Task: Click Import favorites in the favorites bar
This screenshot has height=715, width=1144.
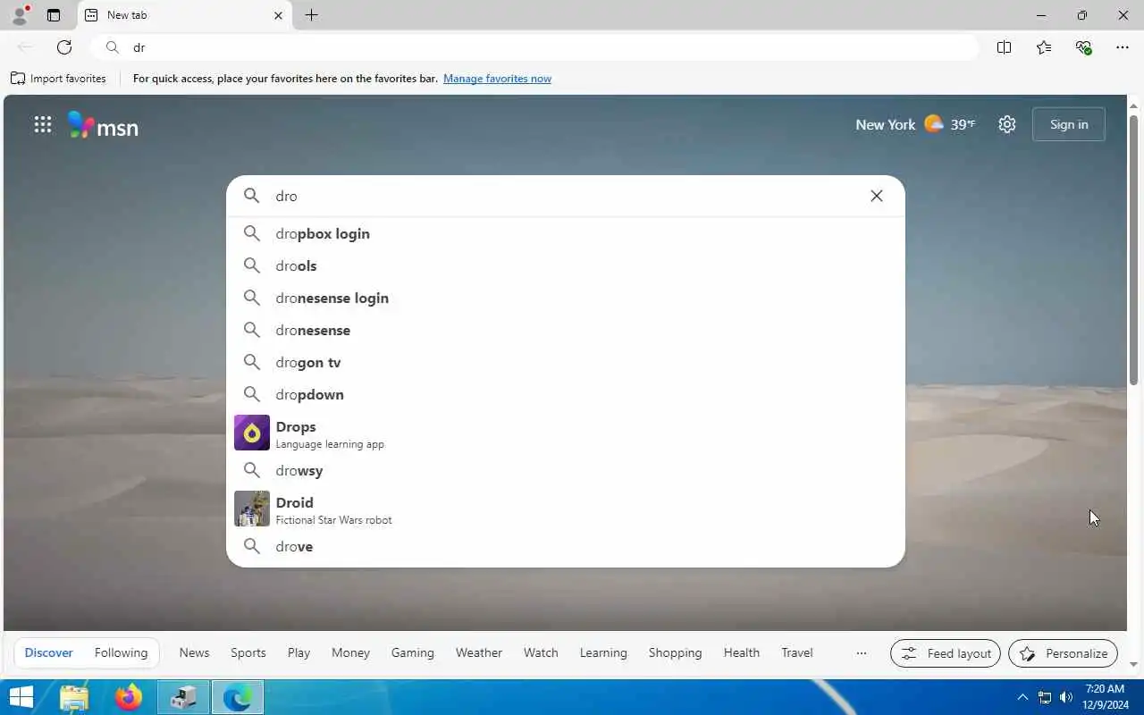Action: 58,79
